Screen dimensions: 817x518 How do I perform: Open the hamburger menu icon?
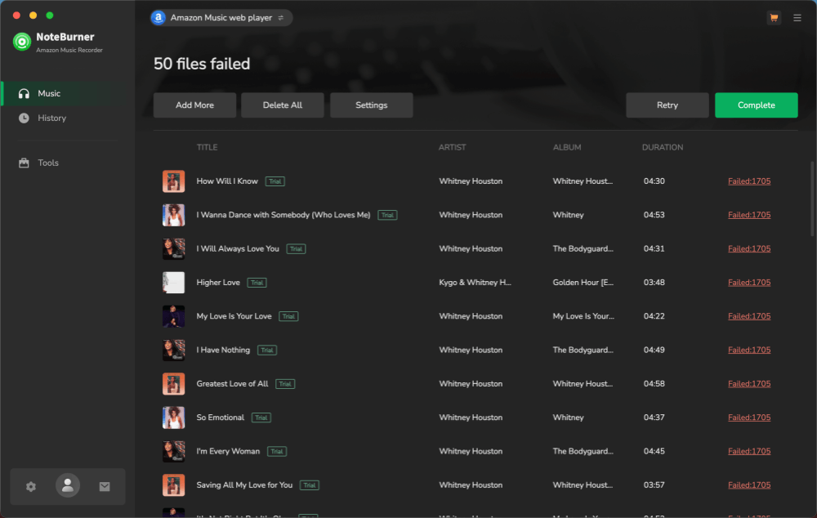pyautogui.click(x=797, y=18)
